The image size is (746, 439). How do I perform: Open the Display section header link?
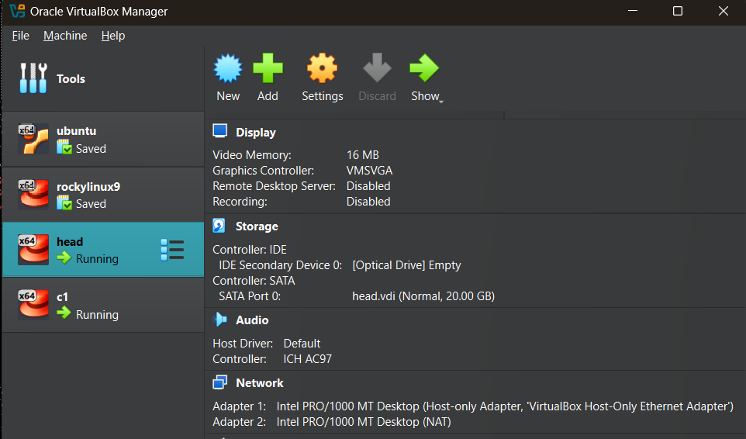click(x=256, y=132)
